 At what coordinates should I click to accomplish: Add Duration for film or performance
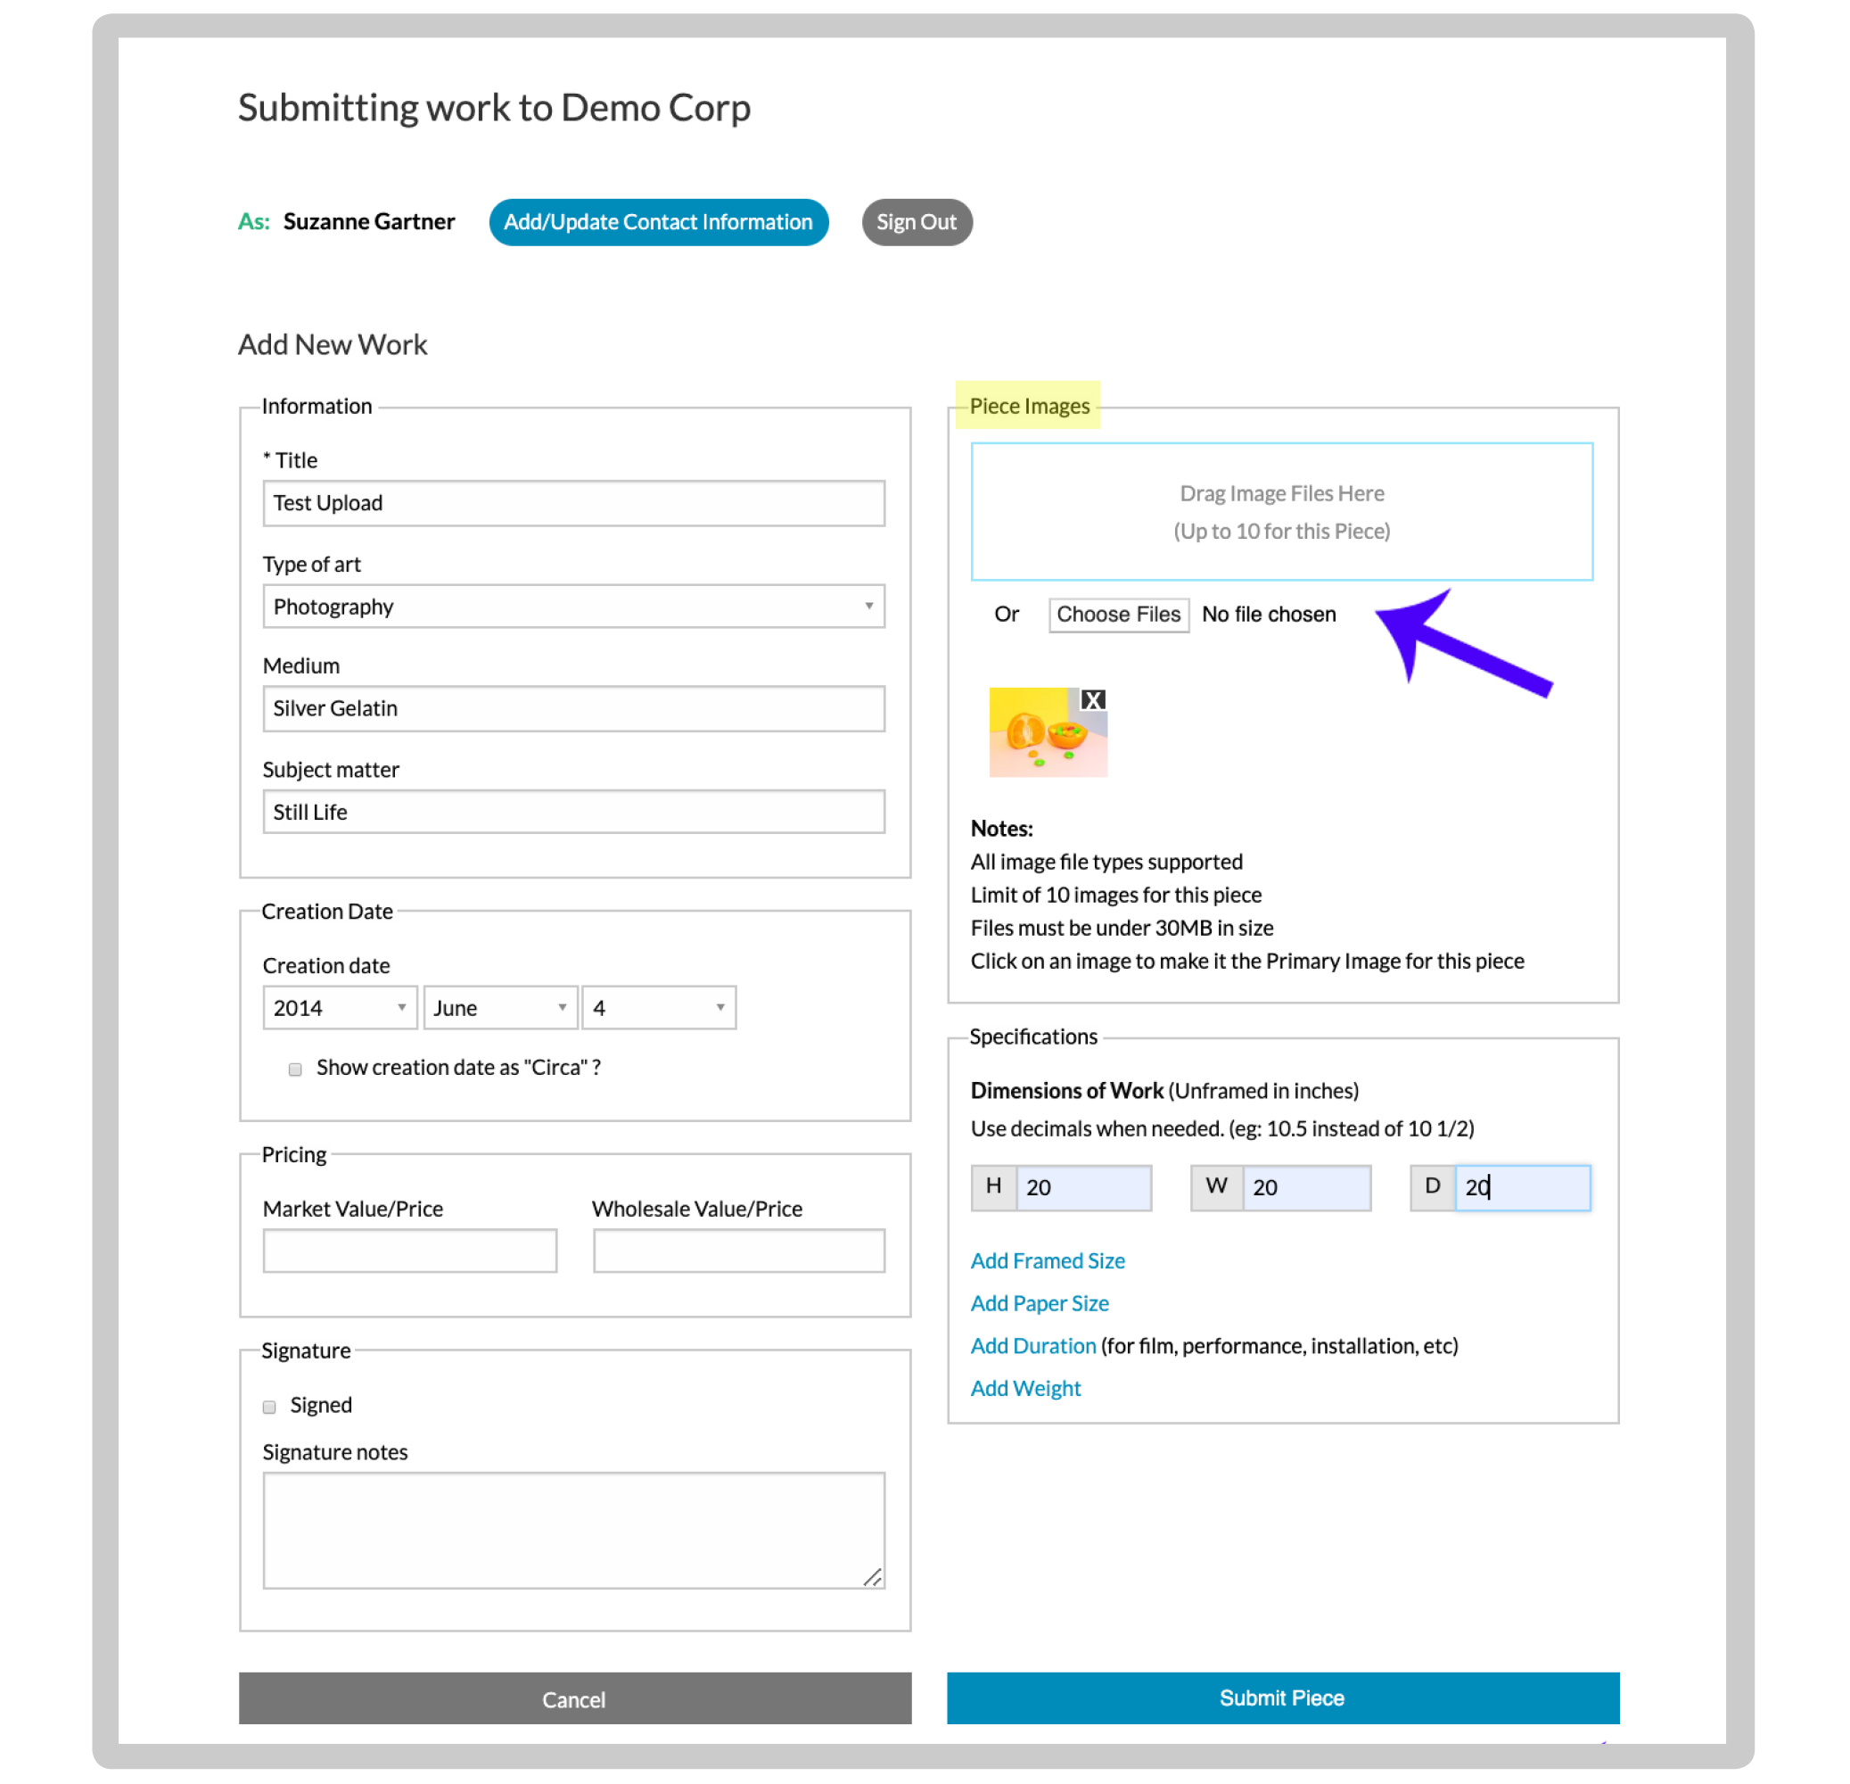1032,1345
